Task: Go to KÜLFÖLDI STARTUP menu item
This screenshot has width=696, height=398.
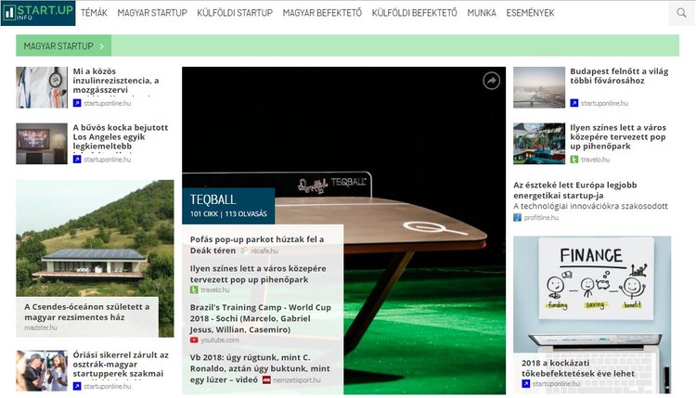Action: [x=235, y=13]
